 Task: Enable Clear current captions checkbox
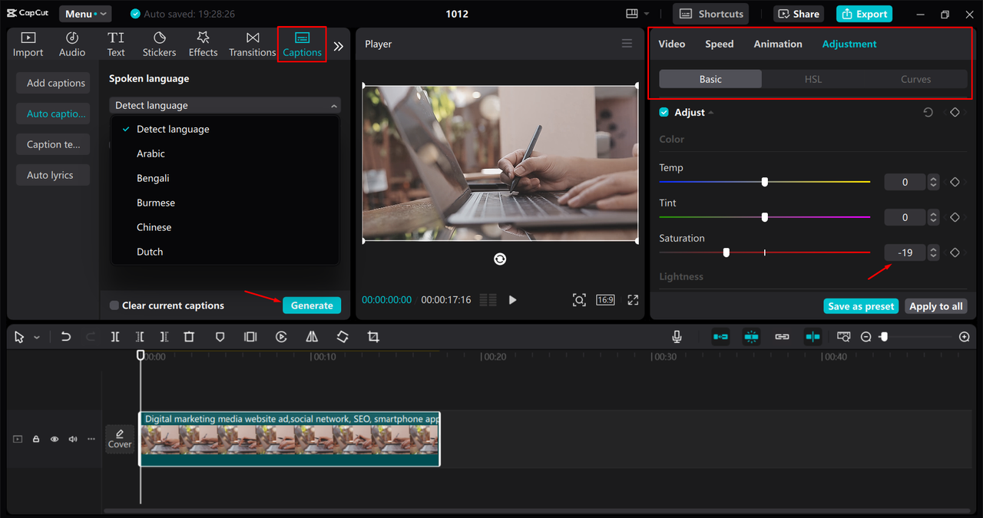114,305
